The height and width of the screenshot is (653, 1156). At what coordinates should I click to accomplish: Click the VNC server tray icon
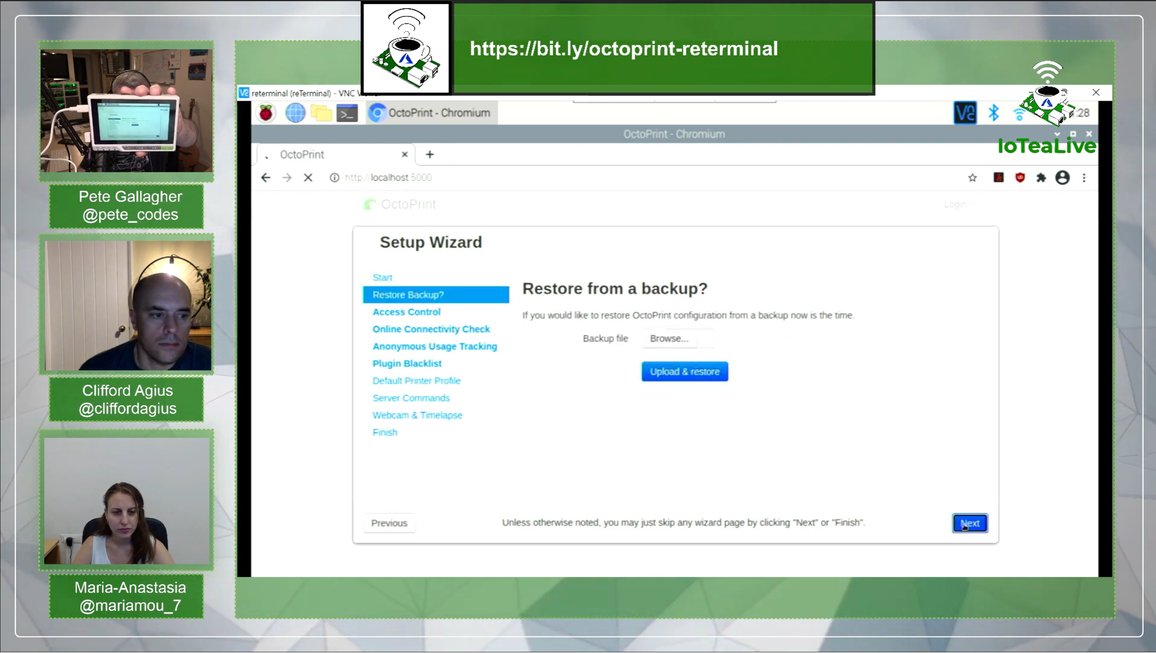click(x=965, y=113)
